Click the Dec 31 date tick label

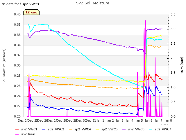pyautogui.click(x=91, y=121)
